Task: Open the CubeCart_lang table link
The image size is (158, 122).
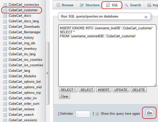Action: coord(19,71)
